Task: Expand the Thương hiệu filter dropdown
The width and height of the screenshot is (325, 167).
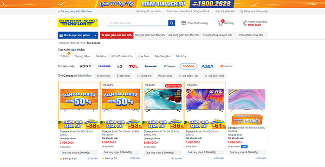Action: click(x=82, y=56)
